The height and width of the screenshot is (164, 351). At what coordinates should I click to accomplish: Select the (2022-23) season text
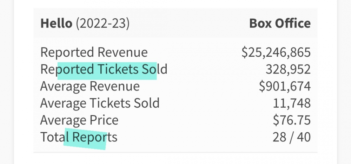tap(103, 23)
